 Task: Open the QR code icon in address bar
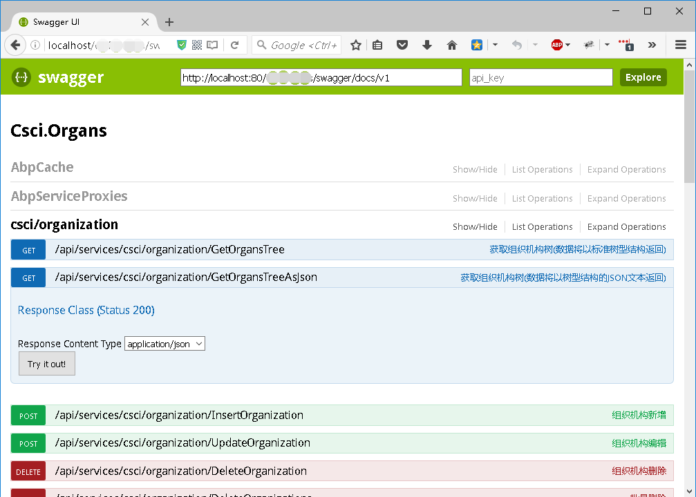[x=197, y=45]
